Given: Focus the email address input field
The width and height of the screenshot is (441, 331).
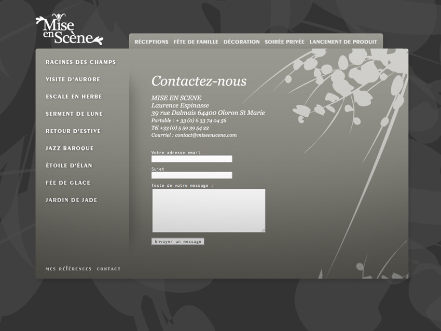Looking at the screenshot, I should [191, 159].
